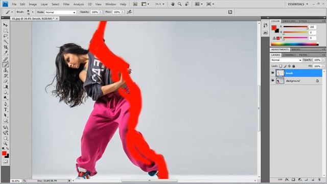Viewport: 327px width, 184px height.
Task: Select the Healing Brush tool
Action: [6, 59]
